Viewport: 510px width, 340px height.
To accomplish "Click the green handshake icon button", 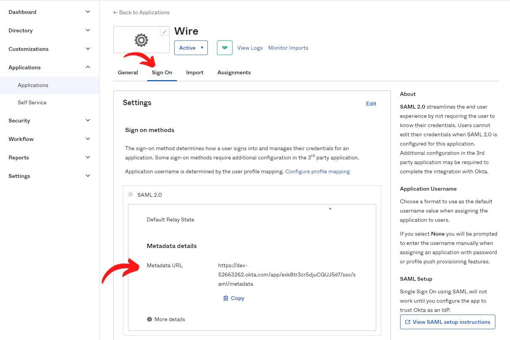I will (x=225, y=48).
